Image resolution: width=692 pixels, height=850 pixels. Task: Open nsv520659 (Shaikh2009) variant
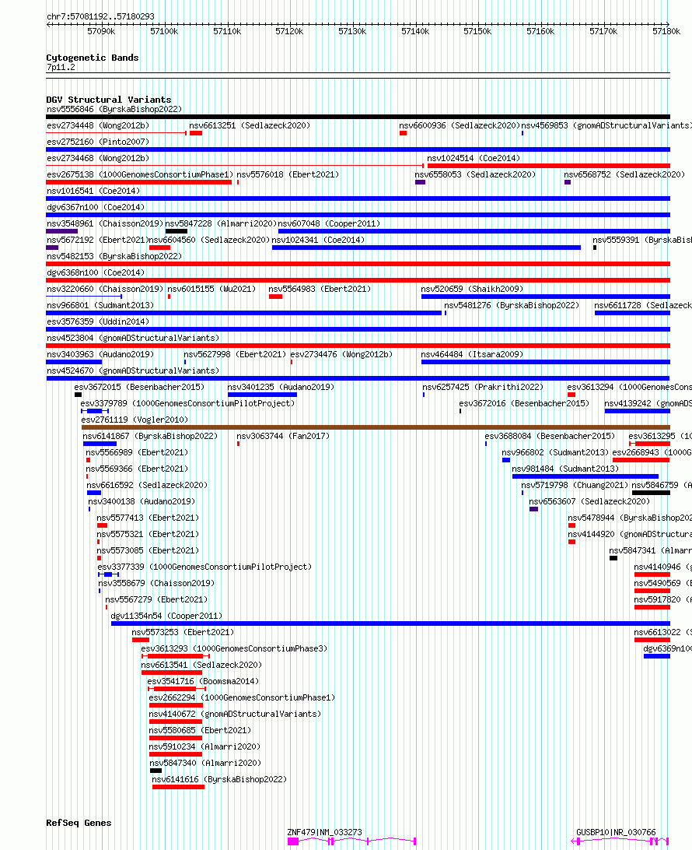472,289
